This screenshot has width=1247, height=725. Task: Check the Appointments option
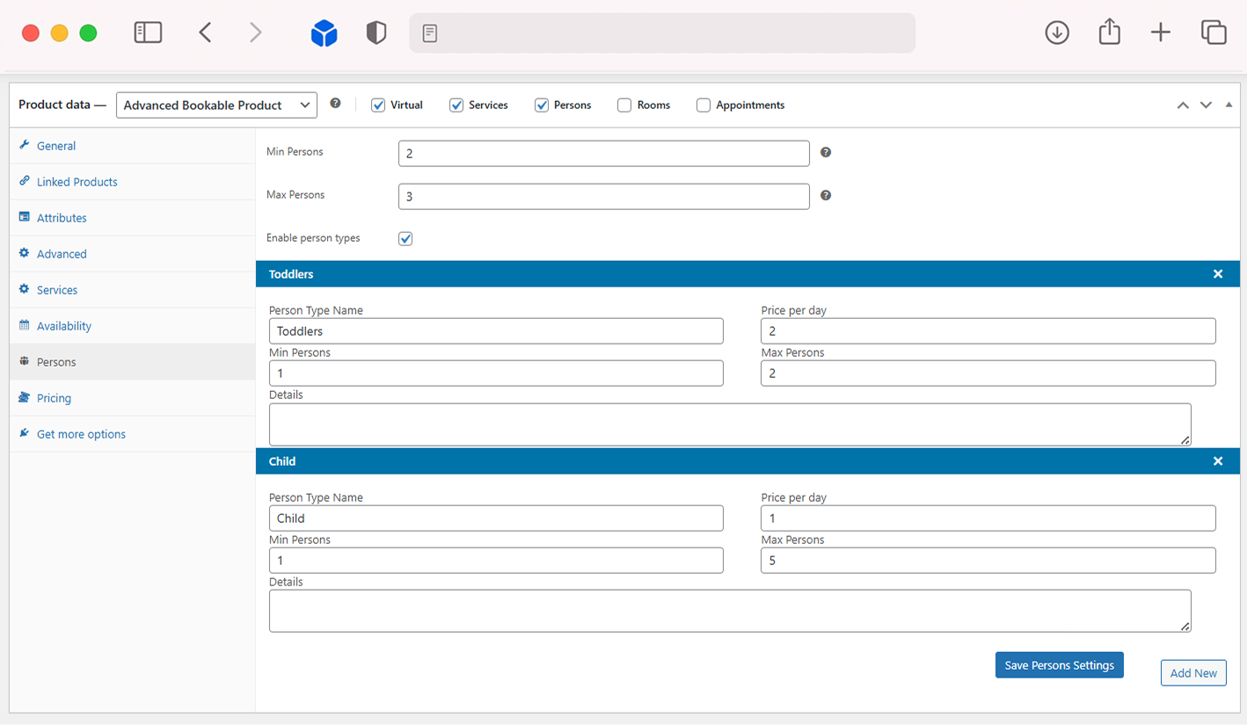pos(704,105)
